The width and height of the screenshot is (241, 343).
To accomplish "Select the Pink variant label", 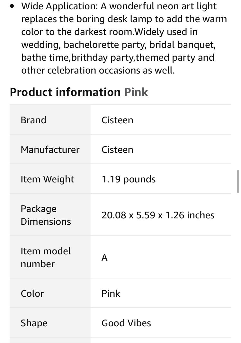I will pyautogui.click(x=136, y=92).
